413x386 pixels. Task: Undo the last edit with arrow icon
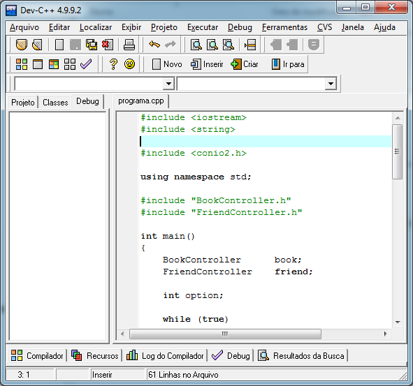tap(154, 44)
